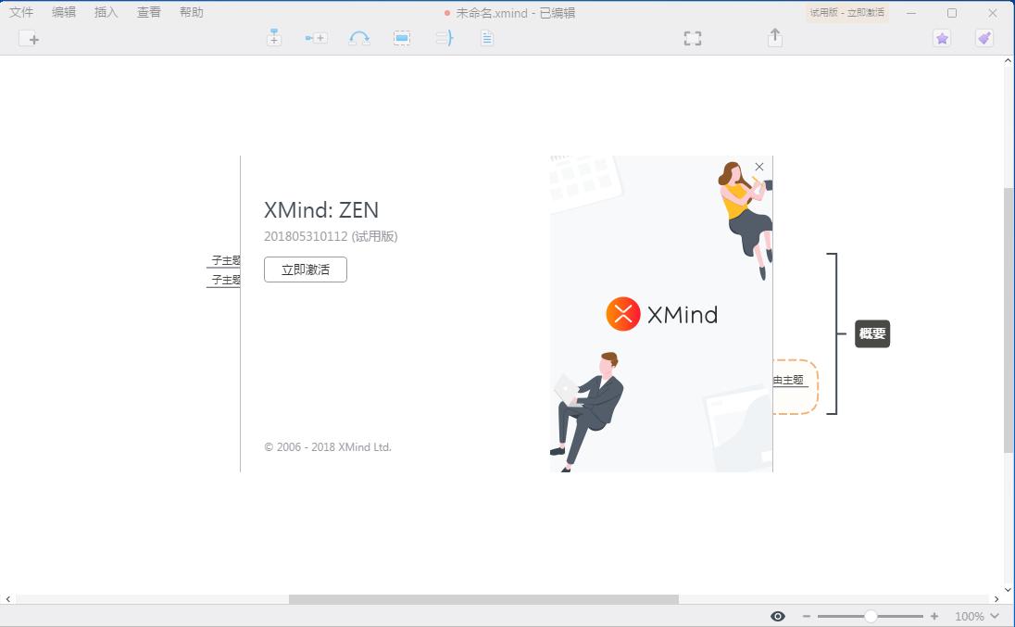Click the scroll left arrow
The height and width of the screenshot is (627, 1015).
7,599
